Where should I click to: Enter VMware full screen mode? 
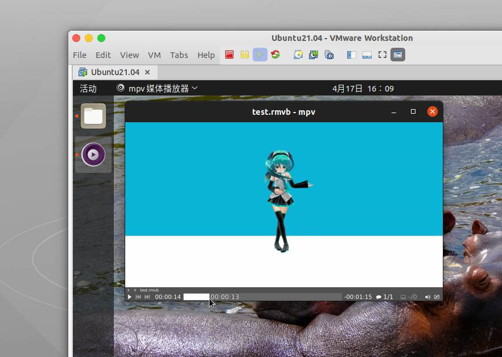382,55
